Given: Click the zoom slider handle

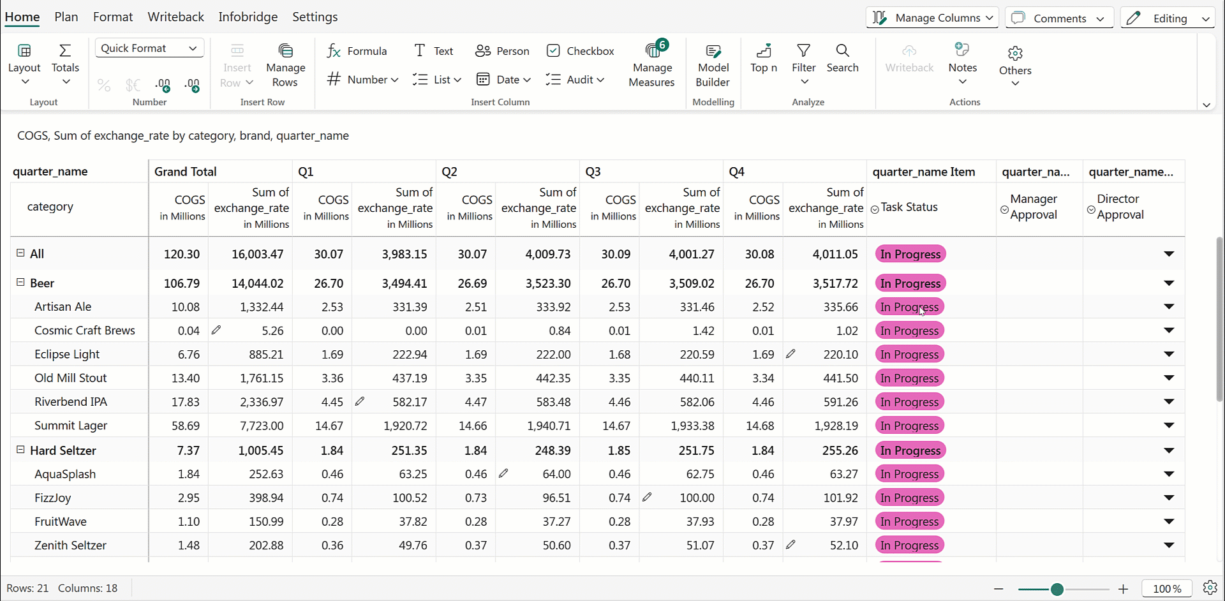Looking at the screenshot, I should pyautogui.click(x=1057, y=589).
